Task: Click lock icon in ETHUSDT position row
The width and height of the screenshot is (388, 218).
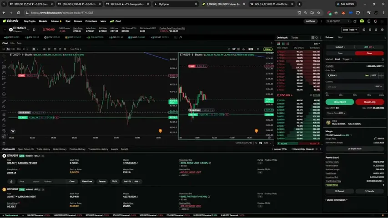Action: (x=11, y=181)
